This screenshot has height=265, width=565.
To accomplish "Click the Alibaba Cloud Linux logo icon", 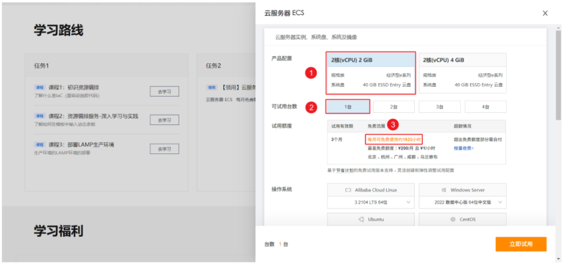I will [x=348, y=190].
